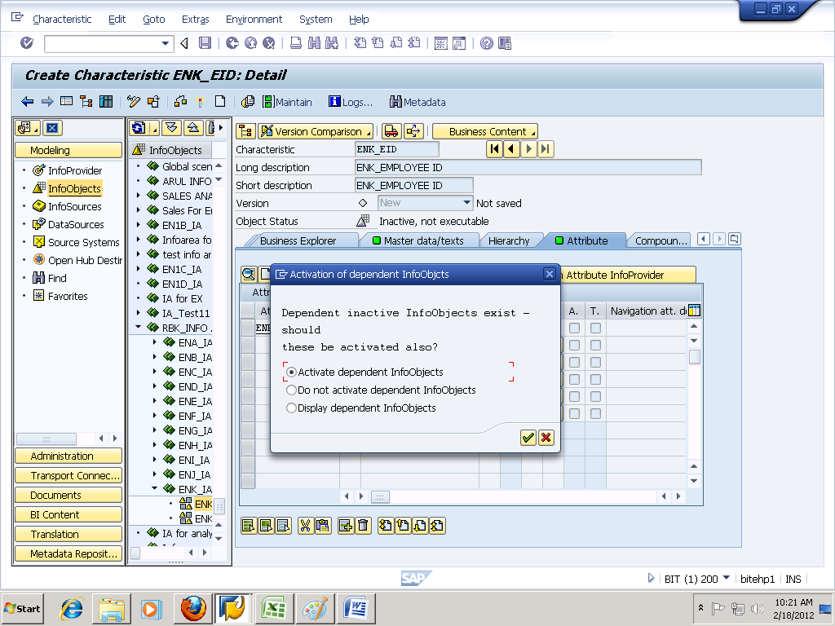This screenshot has width=835, height=626.
Task: Click table settings icon in column header
Action: [x=694, y=311]
